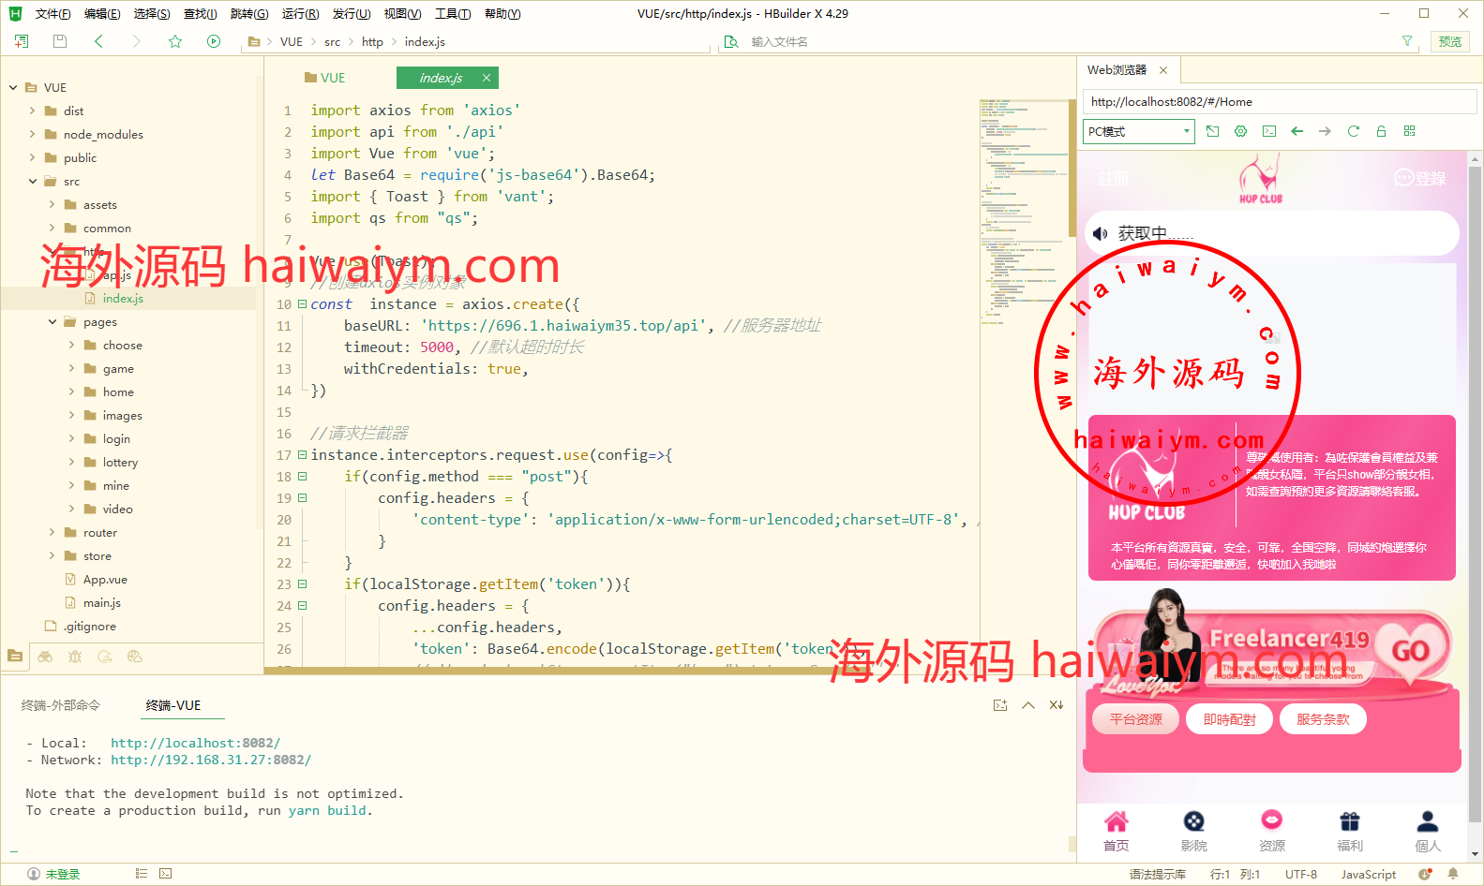The height and width of the screenshot is (886, 1484).
Task: Click the run play icon in toolbar
Action: point(214,41)
